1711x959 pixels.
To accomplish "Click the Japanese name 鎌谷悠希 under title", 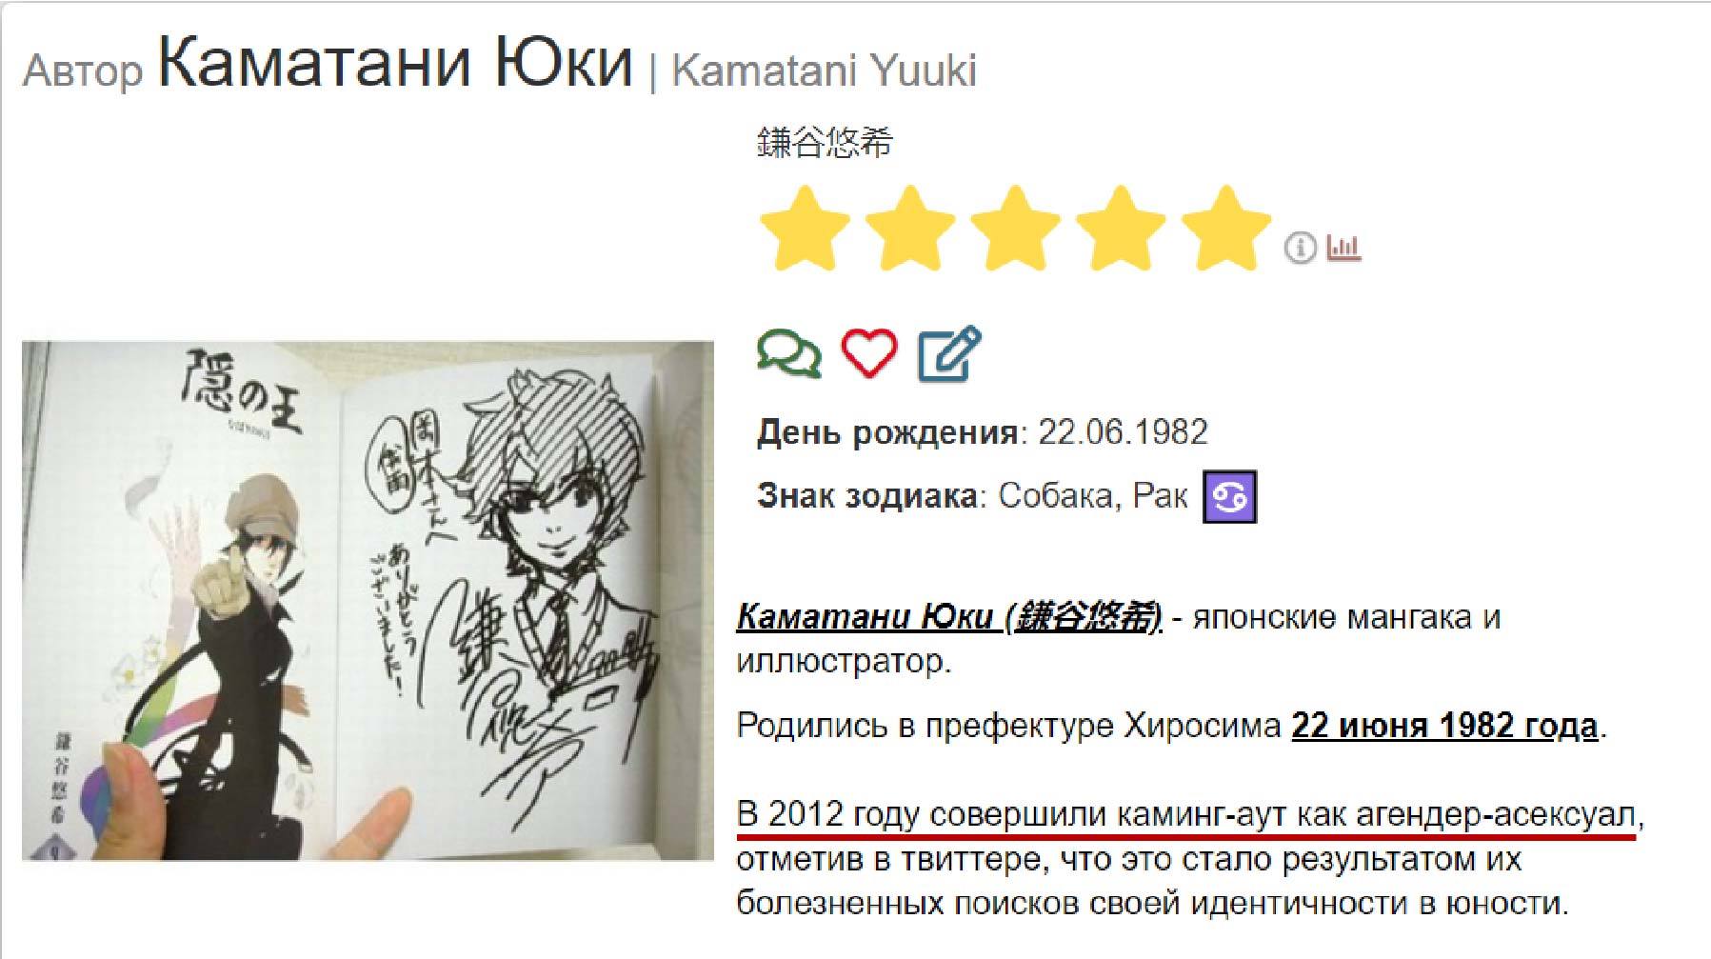I will pyautogui.click(x=826, y=143).
